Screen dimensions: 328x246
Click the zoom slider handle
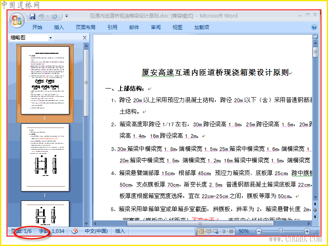[280, 231]
